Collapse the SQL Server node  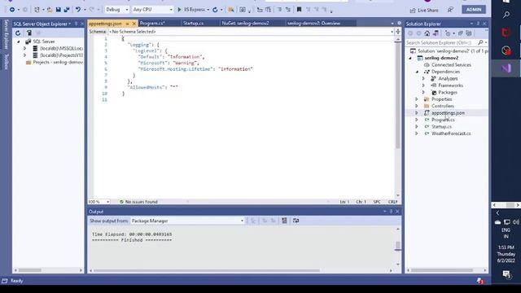19,42
